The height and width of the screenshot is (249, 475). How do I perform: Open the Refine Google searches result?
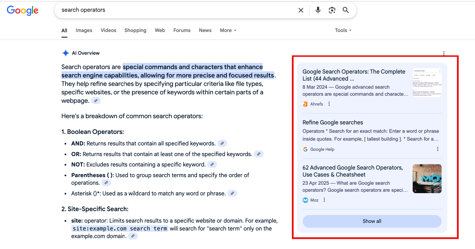point(332,122)
